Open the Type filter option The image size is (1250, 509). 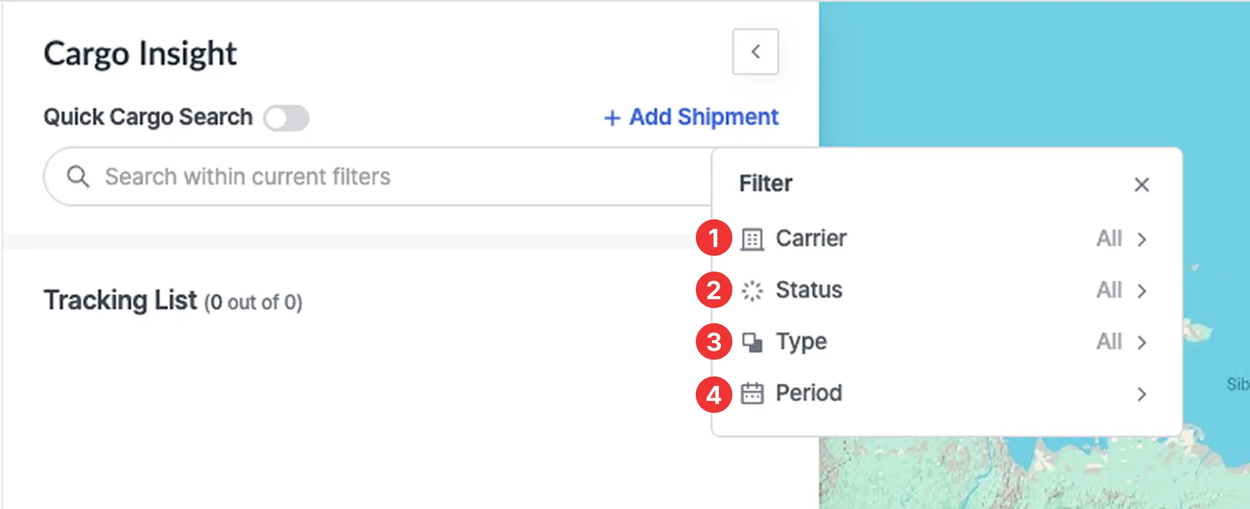tap(801, 342)
